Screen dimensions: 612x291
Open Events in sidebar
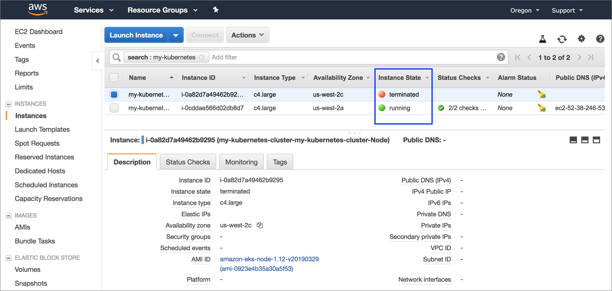point(25,46)
